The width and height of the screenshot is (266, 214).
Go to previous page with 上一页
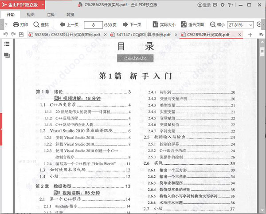[69, 25]
